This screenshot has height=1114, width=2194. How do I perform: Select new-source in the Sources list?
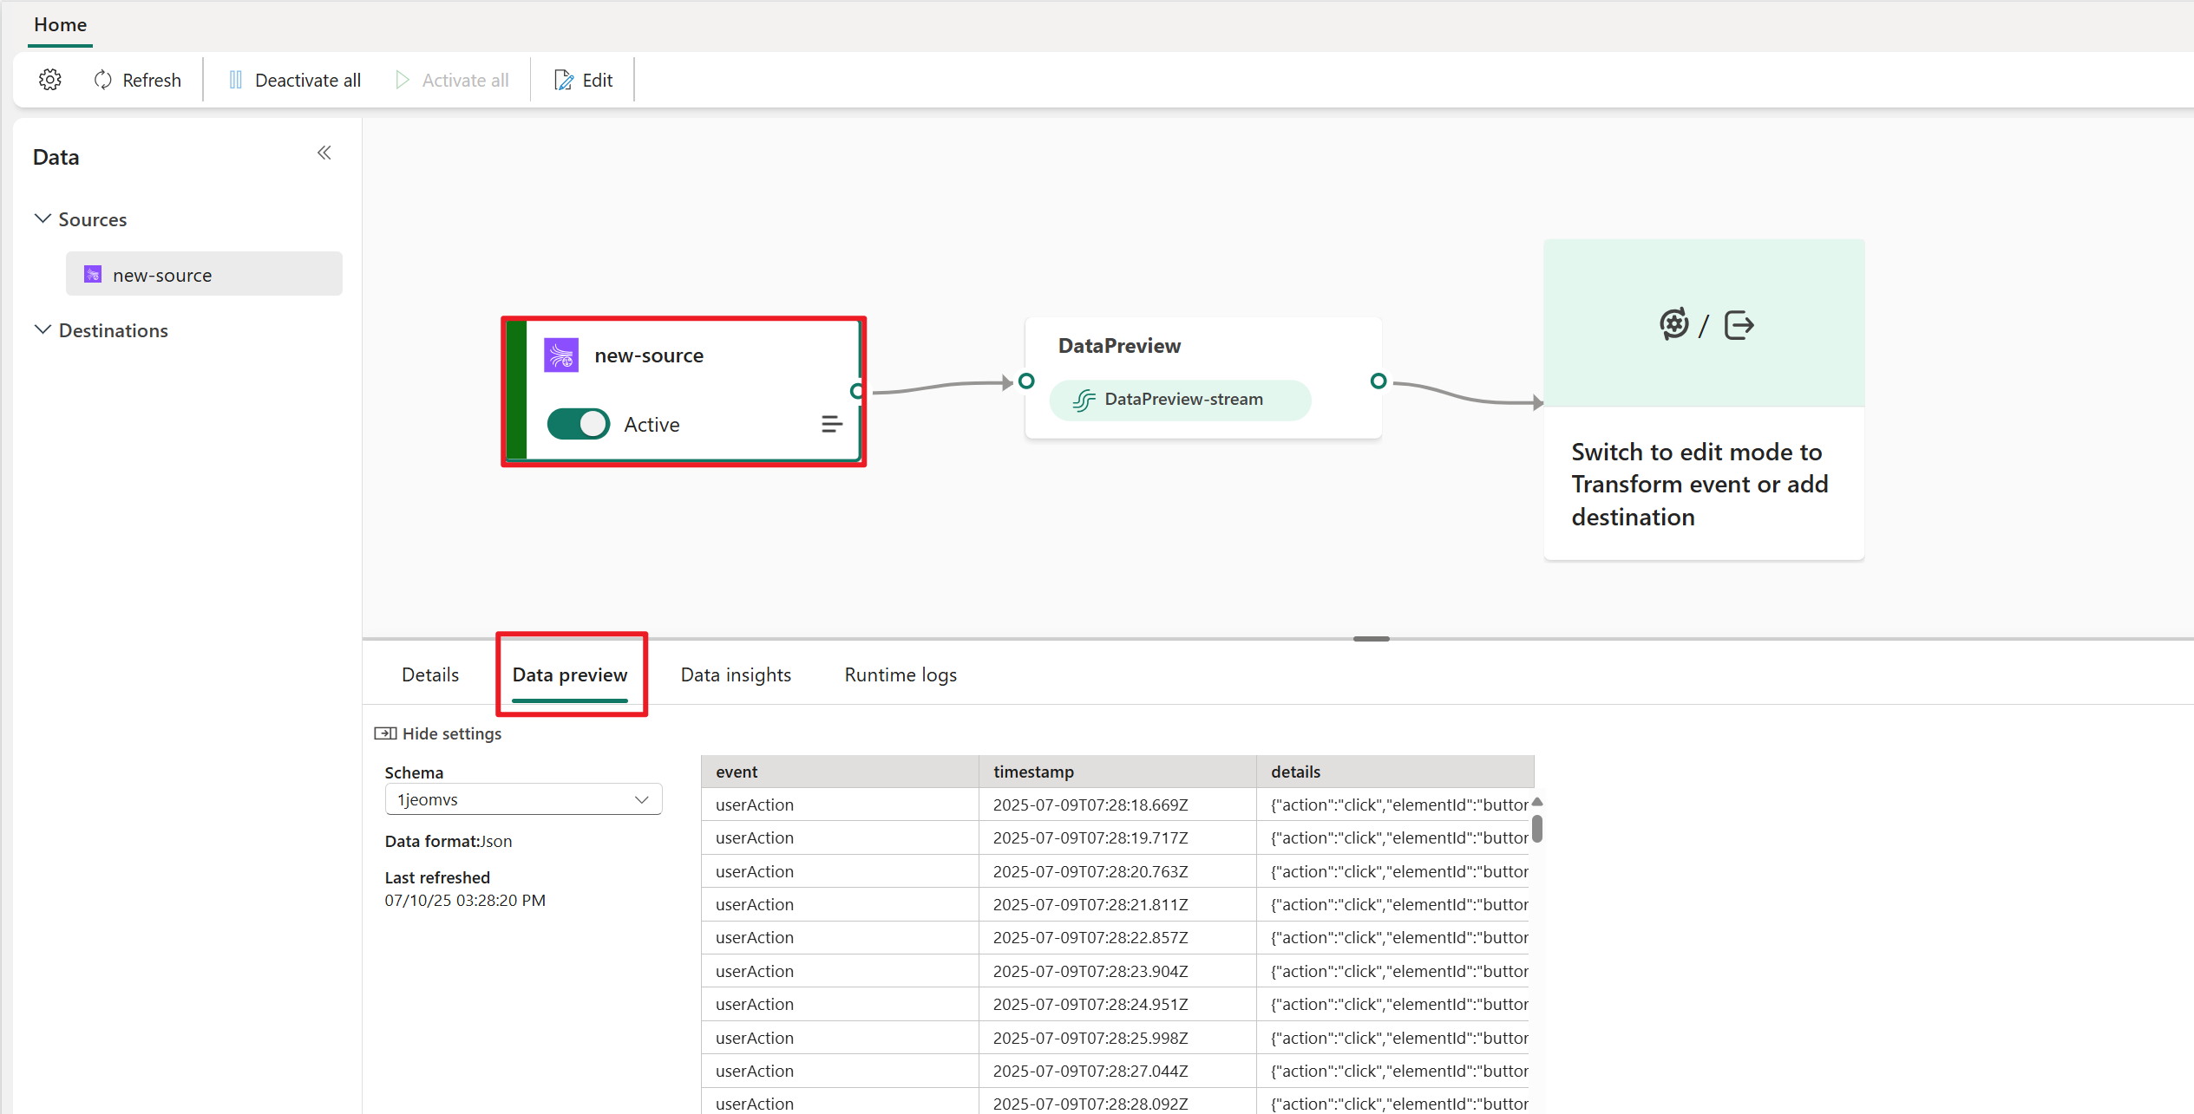click(x=204, y=275)
